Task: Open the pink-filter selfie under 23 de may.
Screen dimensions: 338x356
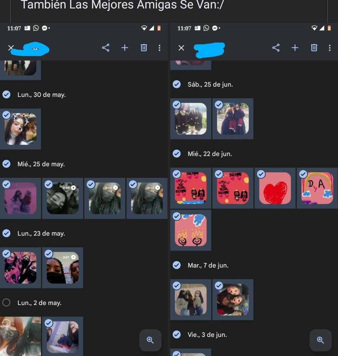Action: coord(20,268)
